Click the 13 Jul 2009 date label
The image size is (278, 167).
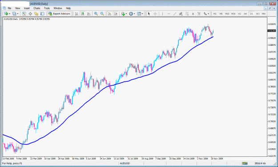(119, 159)
